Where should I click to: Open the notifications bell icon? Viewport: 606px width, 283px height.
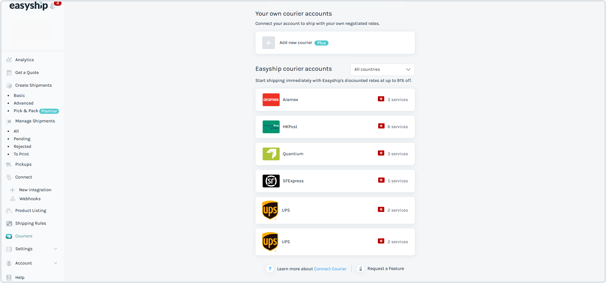pyautogui.click(x=53, y=6)
